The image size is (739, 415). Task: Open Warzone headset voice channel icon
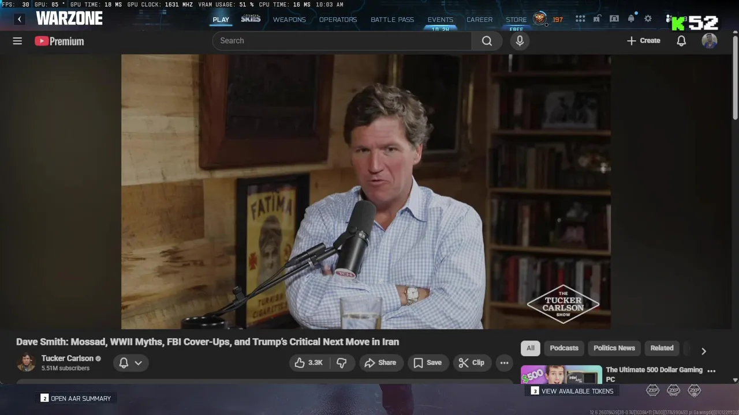point(614,19)
